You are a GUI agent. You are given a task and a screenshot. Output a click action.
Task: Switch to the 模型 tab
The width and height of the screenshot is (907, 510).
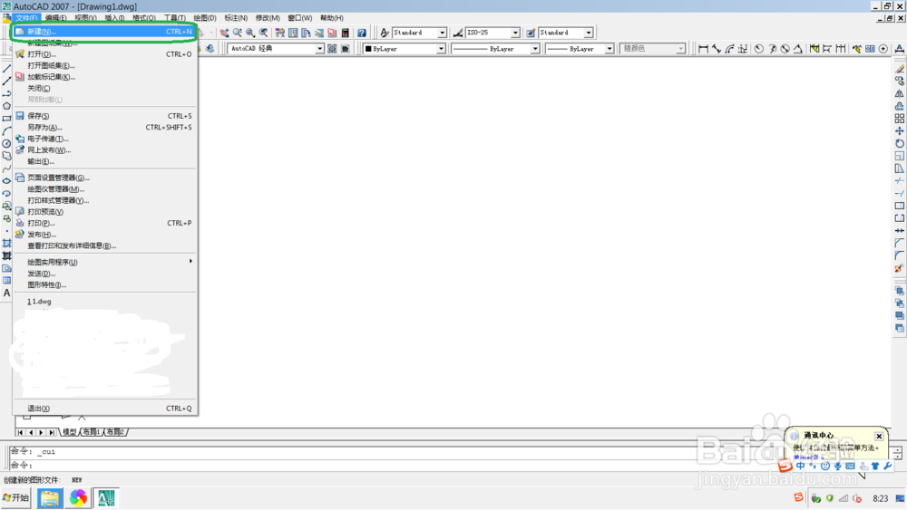click(x=70, y=432)
